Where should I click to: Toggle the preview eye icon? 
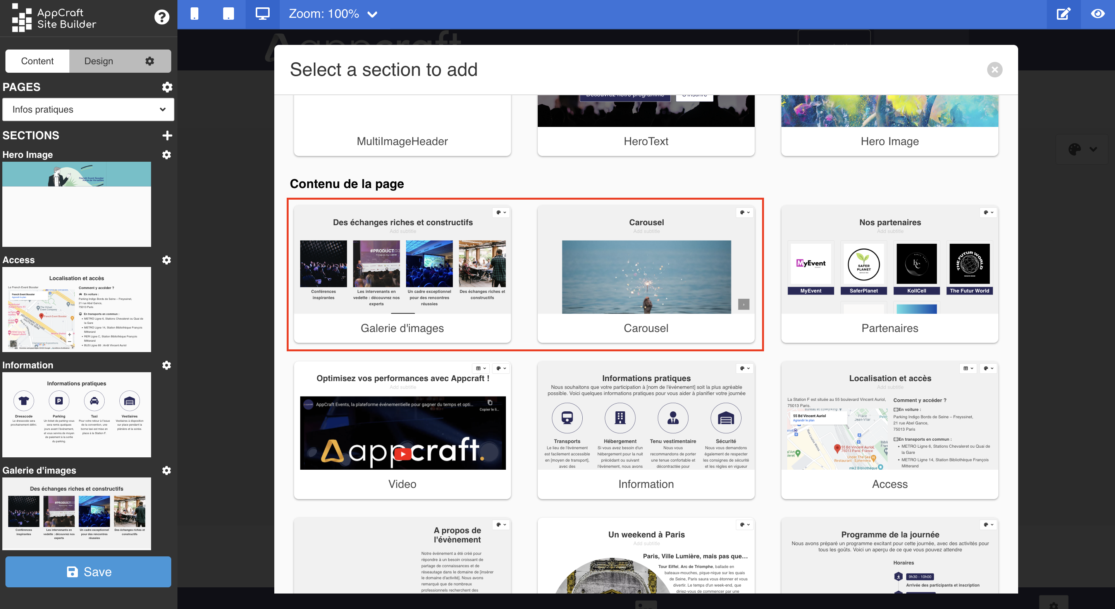point(1097,14)
